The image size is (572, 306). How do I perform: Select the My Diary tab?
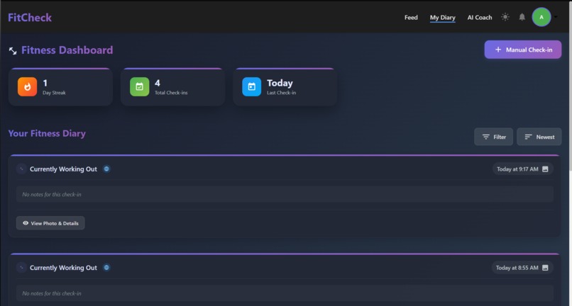click(x=443, y=18)
